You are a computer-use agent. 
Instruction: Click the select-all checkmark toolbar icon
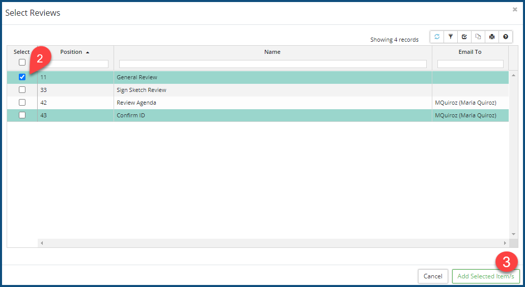point(464,37)
